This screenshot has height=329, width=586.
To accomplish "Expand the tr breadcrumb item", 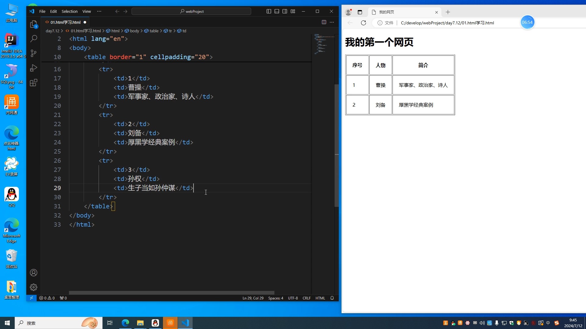I will click(x=168, y=31).
